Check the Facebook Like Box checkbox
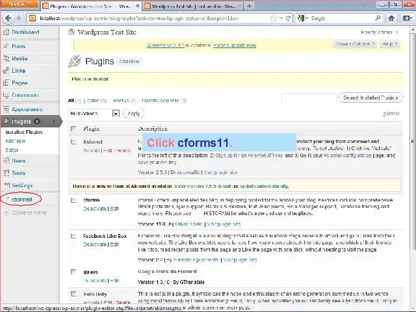This screenshot has width=416, height=312. (73, 236)
